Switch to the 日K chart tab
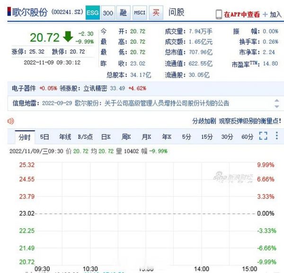This screenshot has width=284, height=273. click(106, 137)
